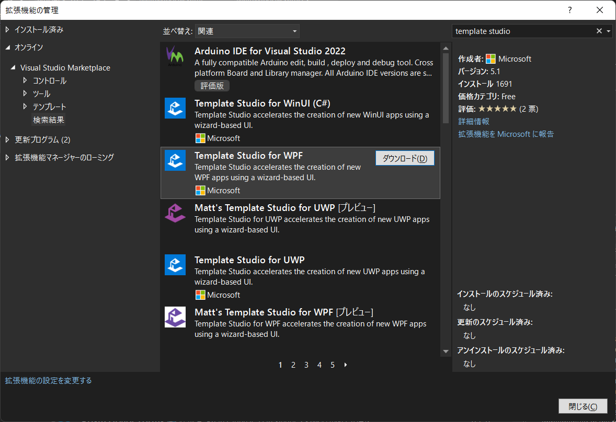Select 検索結果 in the sidebar tree
616x422 pixels.
coord(48,119)
